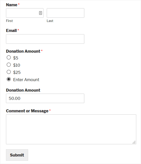The image size is (141, 164).
Task: Click the First sublabel under name
Action: tap(10, 21)
